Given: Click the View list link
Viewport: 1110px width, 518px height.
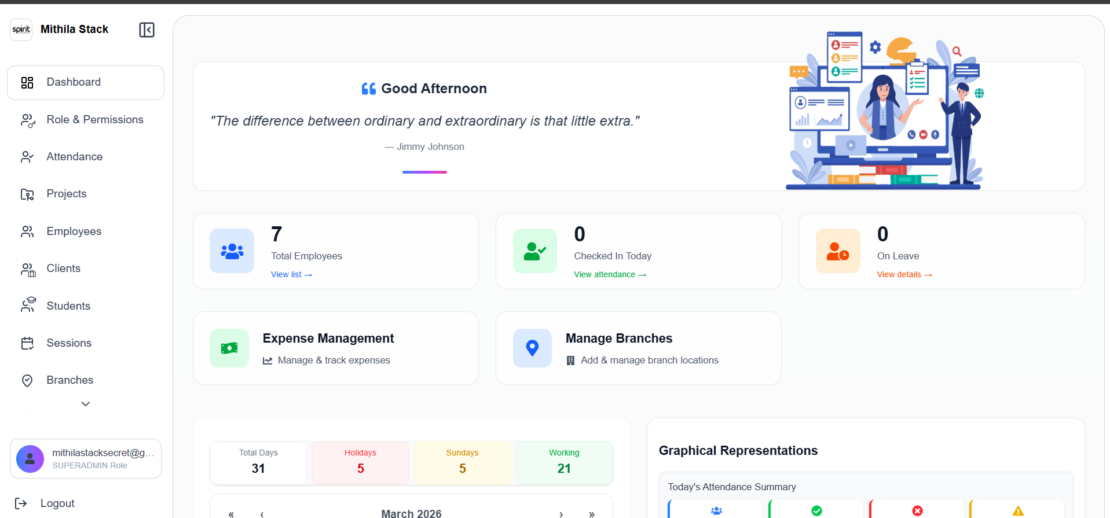Looking at the screenshot, I should [x=292, y=275].
